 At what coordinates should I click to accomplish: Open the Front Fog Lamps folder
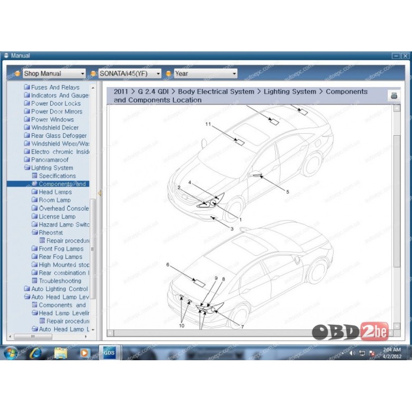click(58, 249)
